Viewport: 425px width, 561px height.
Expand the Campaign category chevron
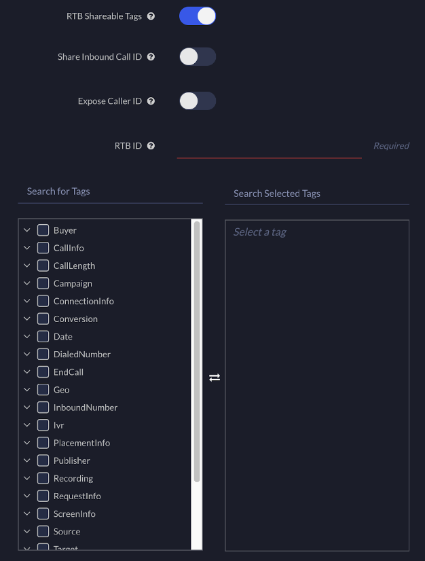[26, 283]
